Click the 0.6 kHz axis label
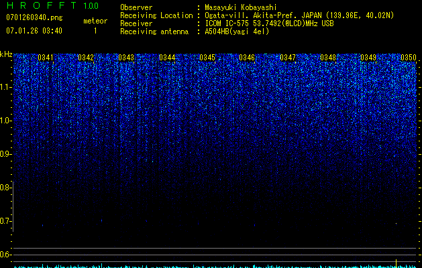Image resolution: width=422 pixels, height=268 pixels. click(x=6, y=255)
